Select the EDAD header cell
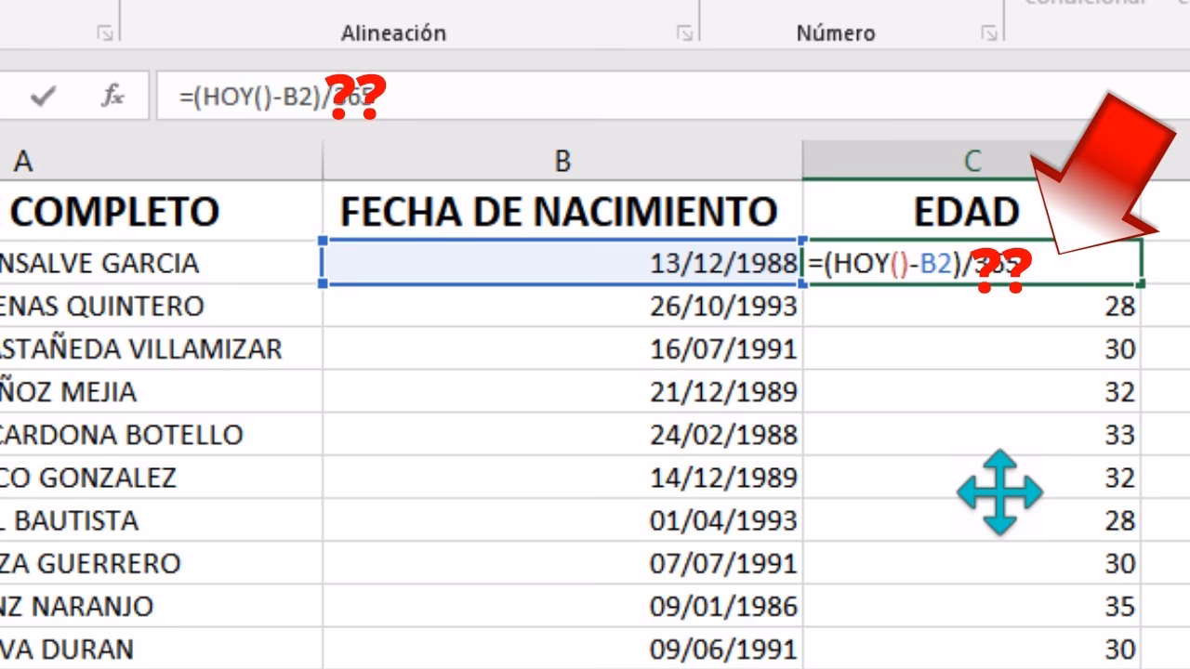The image size is (1190, 669). pyautogui.click(x=967, y=211)
